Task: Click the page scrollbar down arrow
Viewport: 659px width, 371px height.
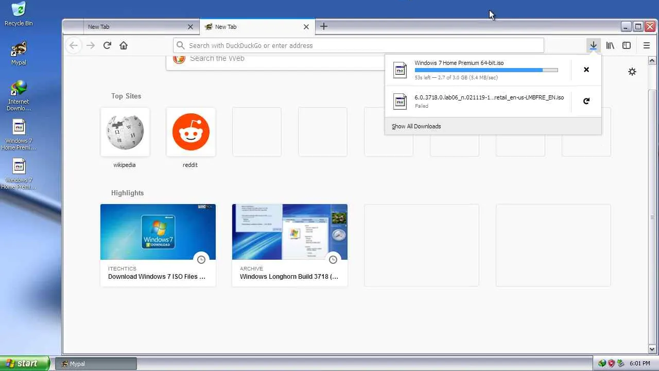Action: pos(653,349)
